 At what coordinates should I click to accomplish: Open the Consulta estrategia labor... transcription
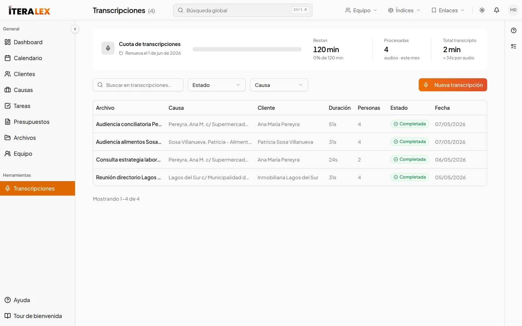(x=128, y=160)
